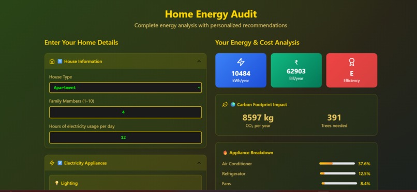
Task: Click the lightning bolt icon beside Electricity Appliances
Action: pos(52,163)
